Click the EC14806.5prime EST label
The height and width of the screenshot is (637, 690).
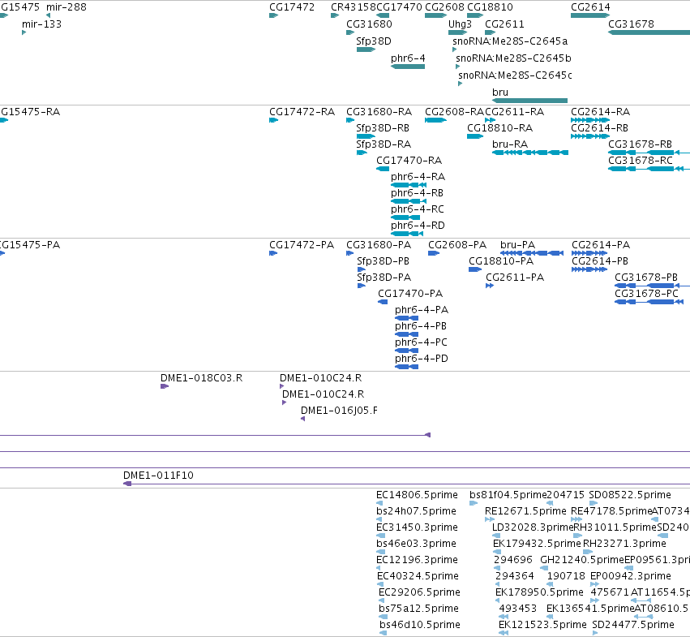click(417, 495)
